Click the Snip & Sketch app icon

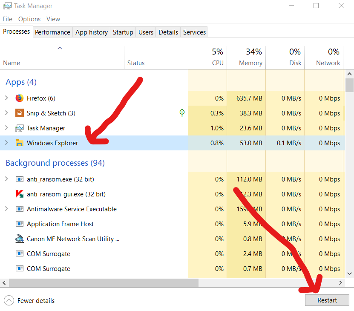19,113
